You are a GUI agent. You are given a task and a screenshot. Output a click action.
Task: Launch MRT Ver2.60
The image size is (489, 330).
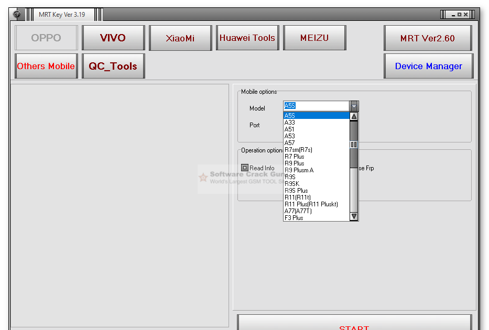(x=428, y=38)
